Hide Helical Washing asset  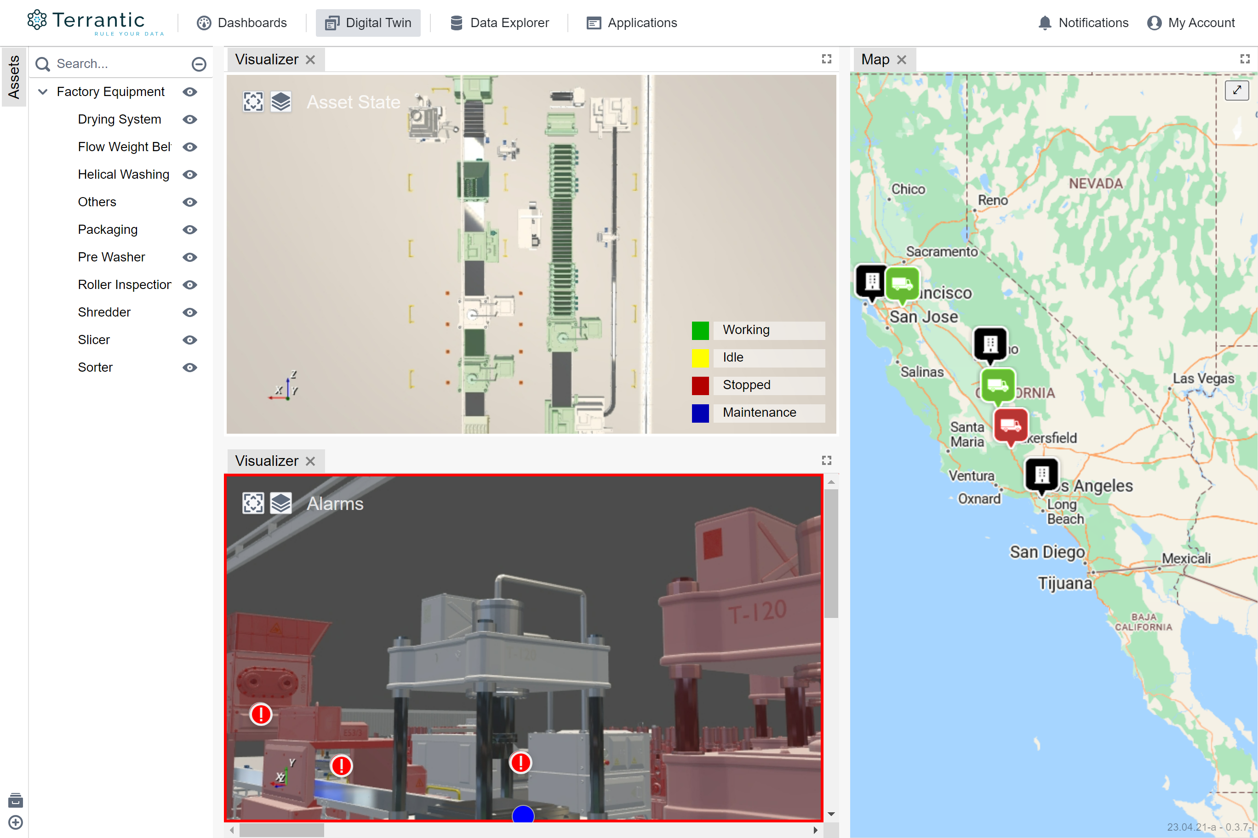(x=190, y=175)
